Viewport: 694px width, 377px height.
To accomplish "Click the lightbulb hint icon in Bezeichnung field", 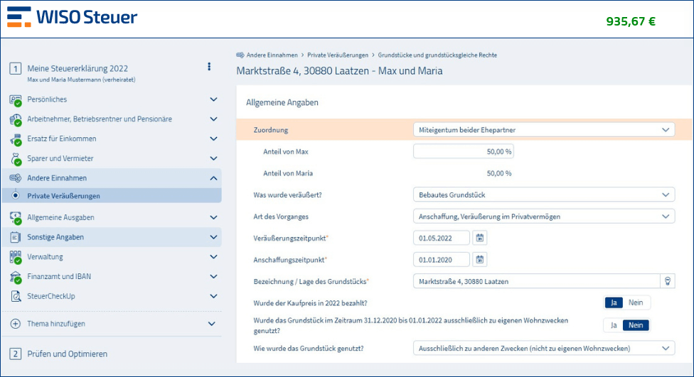I will click(x=668, y=281).
